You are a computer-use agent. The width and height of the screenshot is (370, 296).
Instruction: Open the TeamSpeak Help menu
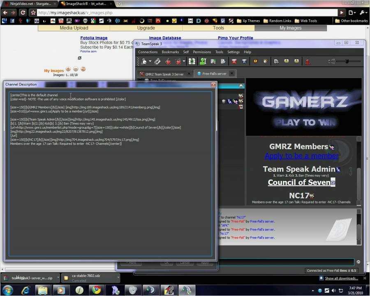(247, 52)
